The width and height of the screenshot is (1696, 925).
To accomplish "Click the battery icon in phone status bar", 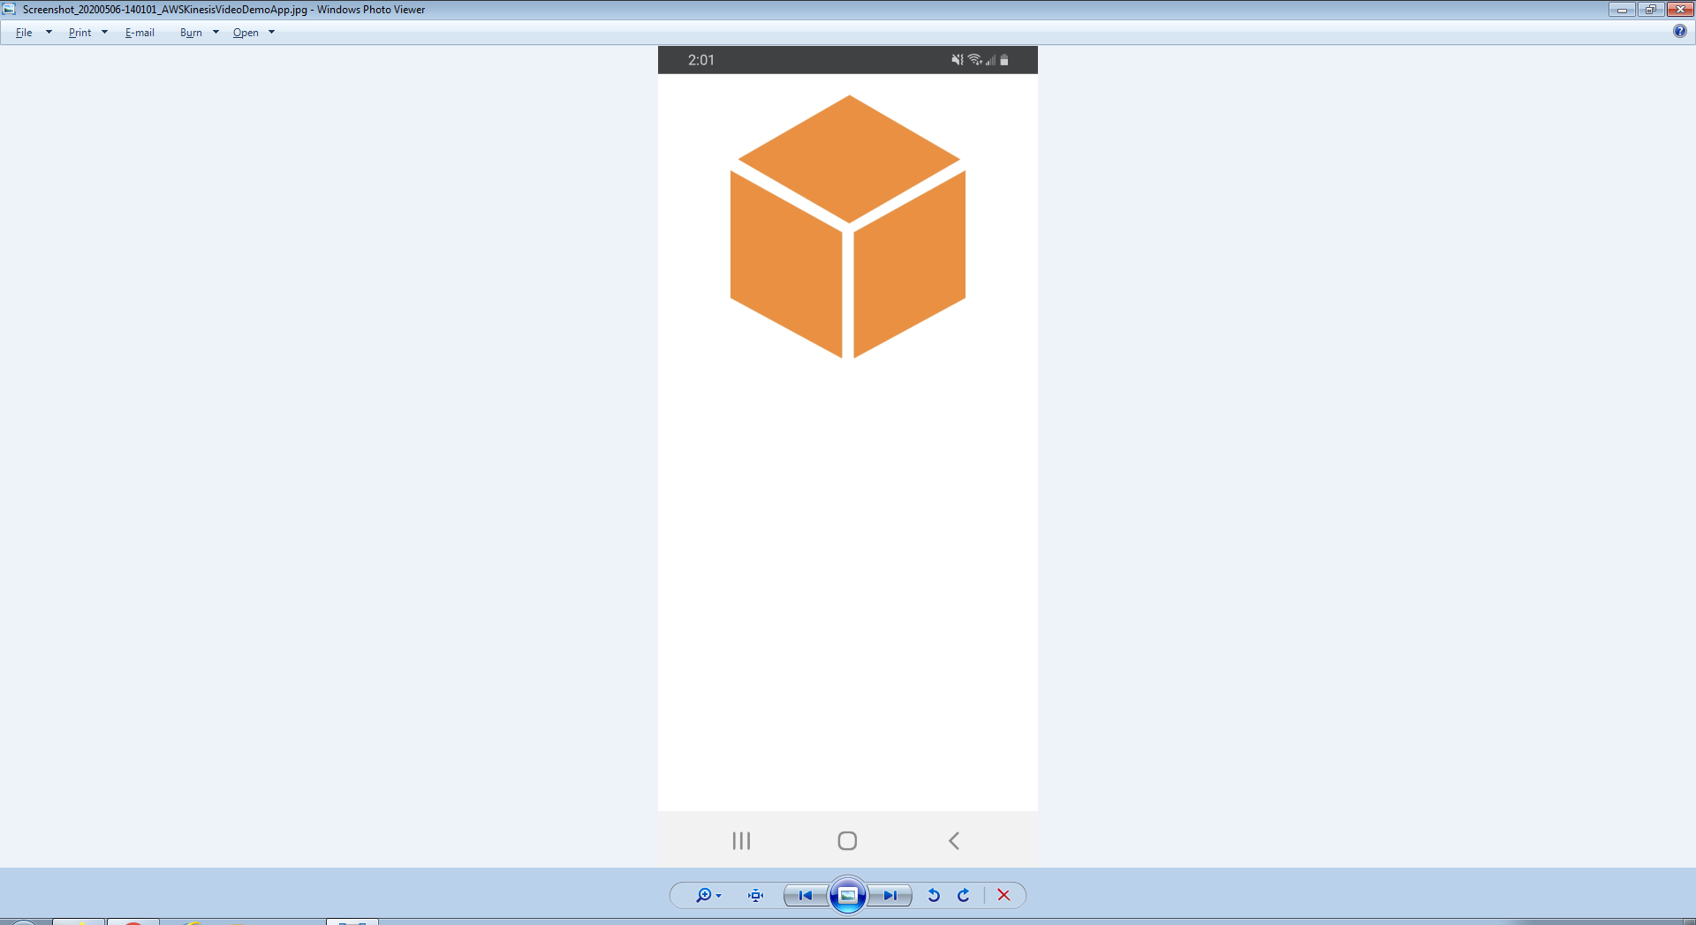I will (x=1004, y=60).
